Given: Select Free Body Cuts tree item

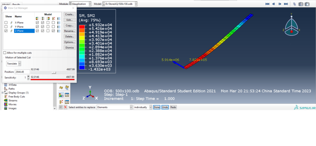Looking at the screenshot, I should (17, 96).
